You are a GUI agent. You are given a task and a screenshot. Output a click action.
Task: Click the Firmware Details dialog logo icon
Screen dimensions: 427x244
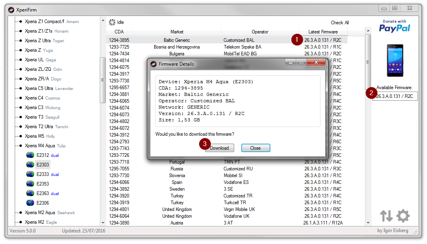153,64
